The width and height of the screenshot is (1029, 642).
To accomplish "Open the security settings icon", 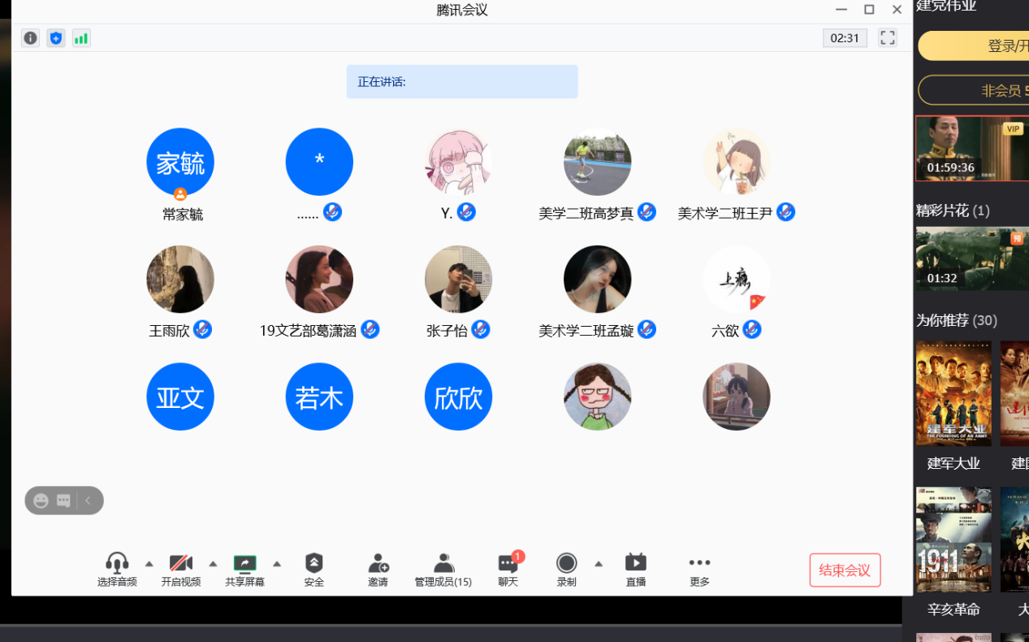I will tap(314, 562).
